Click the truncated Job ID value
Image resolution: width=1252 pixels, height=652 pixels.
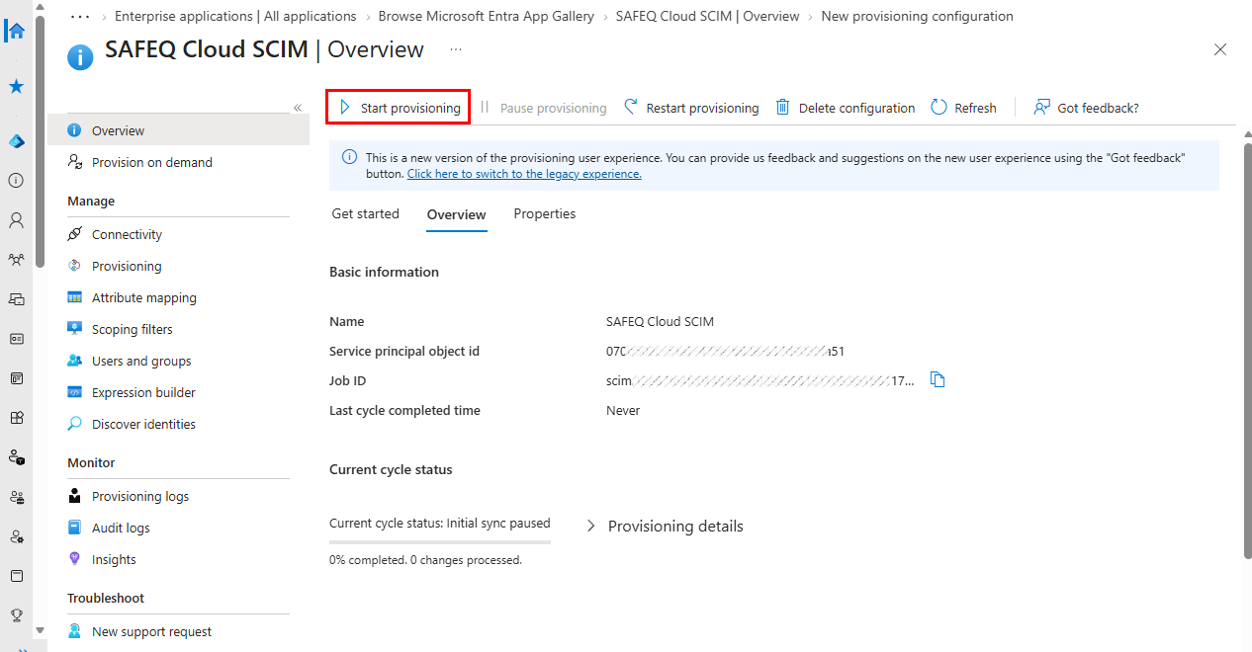pos(760,380)
